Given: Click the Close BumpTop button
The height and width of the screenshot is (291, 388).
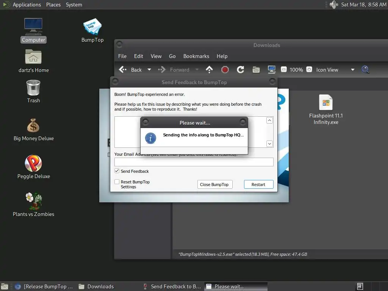Looking at the screenshot, I should click(x=215, y=185).
